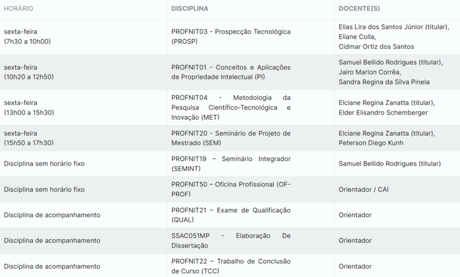The image size is (460, 277).
Task: Select Elder Elisandro Schemberger name
Action: (383, 113)
